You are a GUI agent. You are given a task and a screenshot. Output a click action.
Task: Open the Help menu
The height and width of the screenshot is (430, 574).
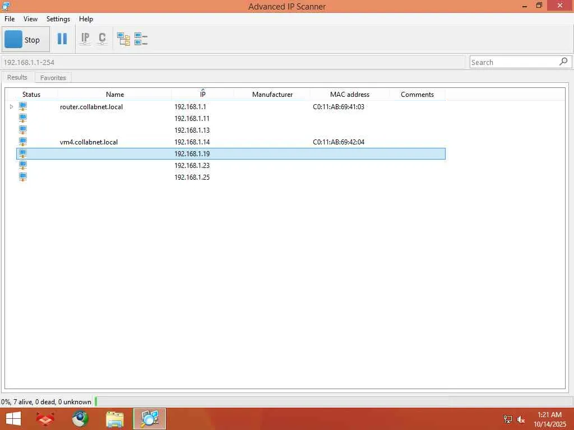point(86,19)
